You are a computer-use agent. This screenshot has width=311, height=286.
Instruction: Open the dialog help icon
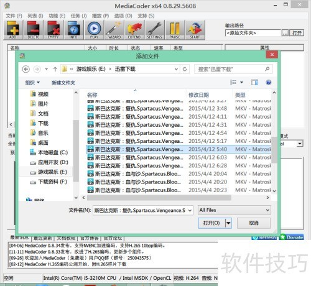(269, 82)
